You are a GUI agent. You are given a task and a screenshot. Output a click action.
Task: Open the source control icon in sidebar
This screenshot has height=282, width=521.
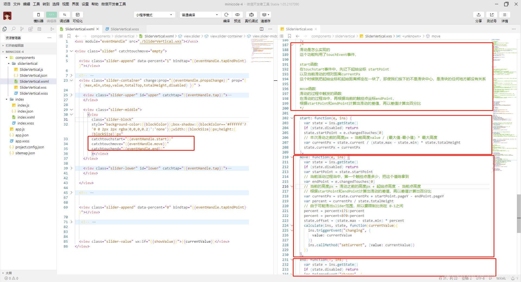tap(22, 29)
